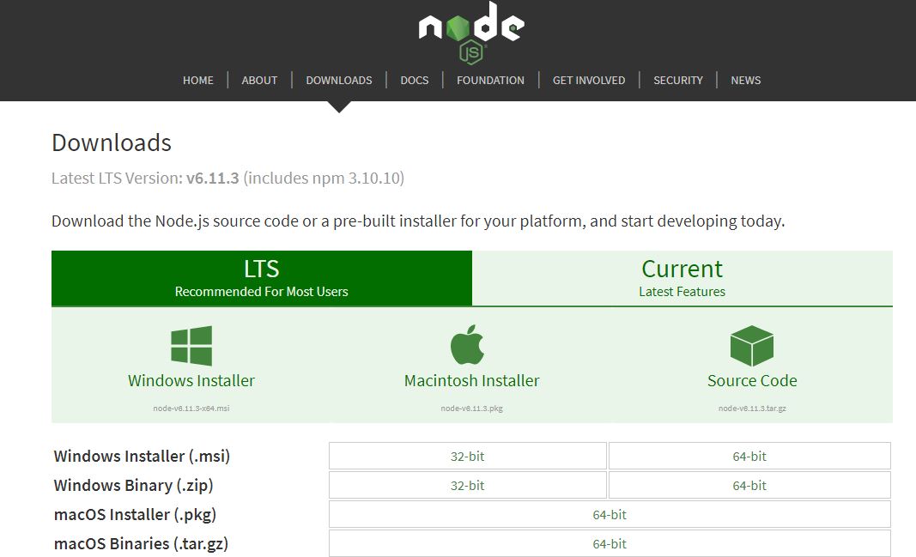Go to the DOWNLOADS navigation item

(x=339, y=80)
